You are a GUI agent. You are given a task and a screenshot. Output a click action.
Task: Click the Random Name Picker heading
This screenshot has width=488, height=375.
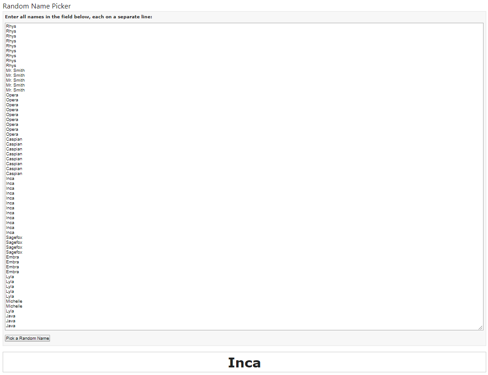[x=37, y=6]
